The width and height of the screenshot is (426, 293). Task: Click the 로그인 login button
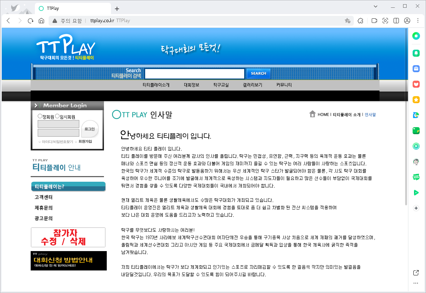coord(89,129)
